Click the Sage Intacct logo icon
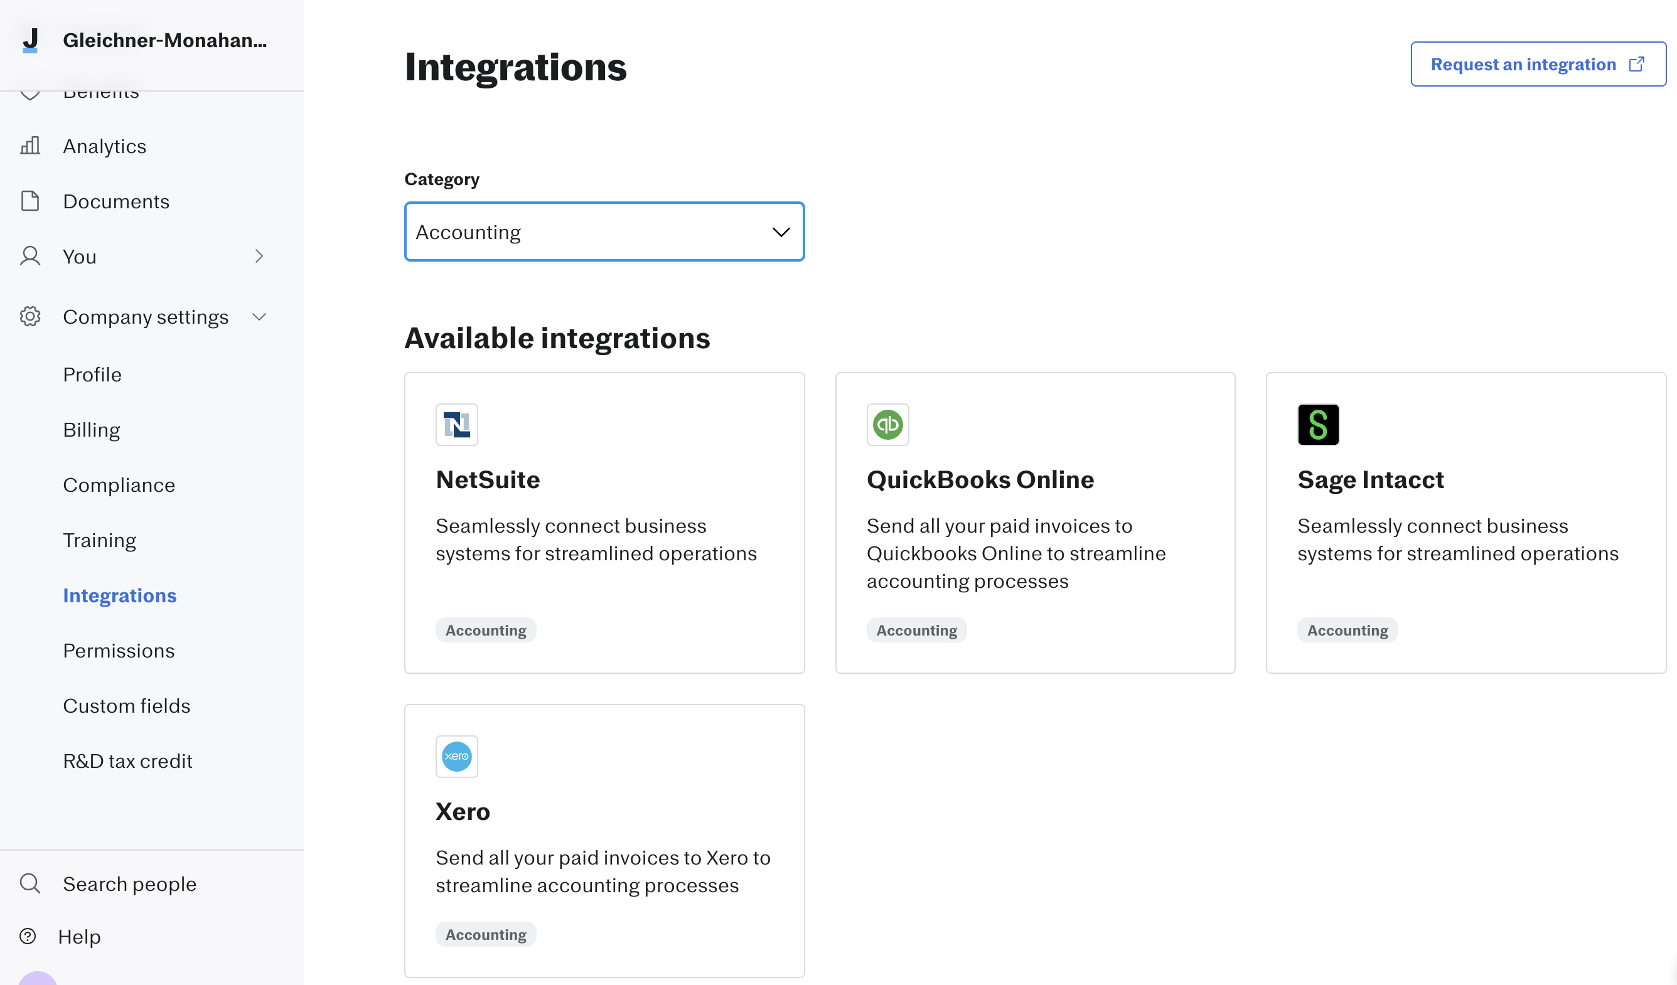The width and height of the screenshot is (1677, 985). pyautogui.click(x=1318, y=424)
